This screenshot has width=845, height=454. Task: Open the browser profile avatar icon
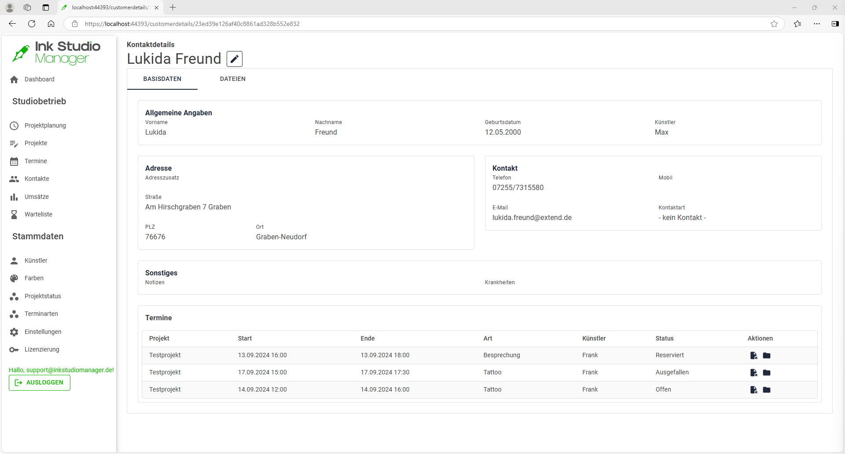[x=10, y=7]
